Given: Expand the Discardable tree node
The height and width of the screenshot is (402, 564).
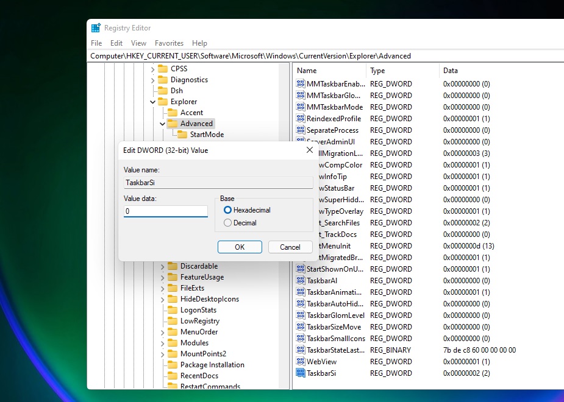Looking at the screenshot, I should (161, 266).
